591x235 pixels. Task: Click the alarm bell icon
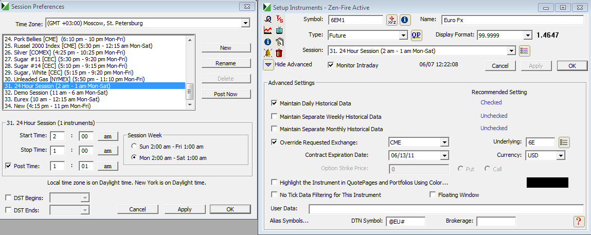(268, 52)
